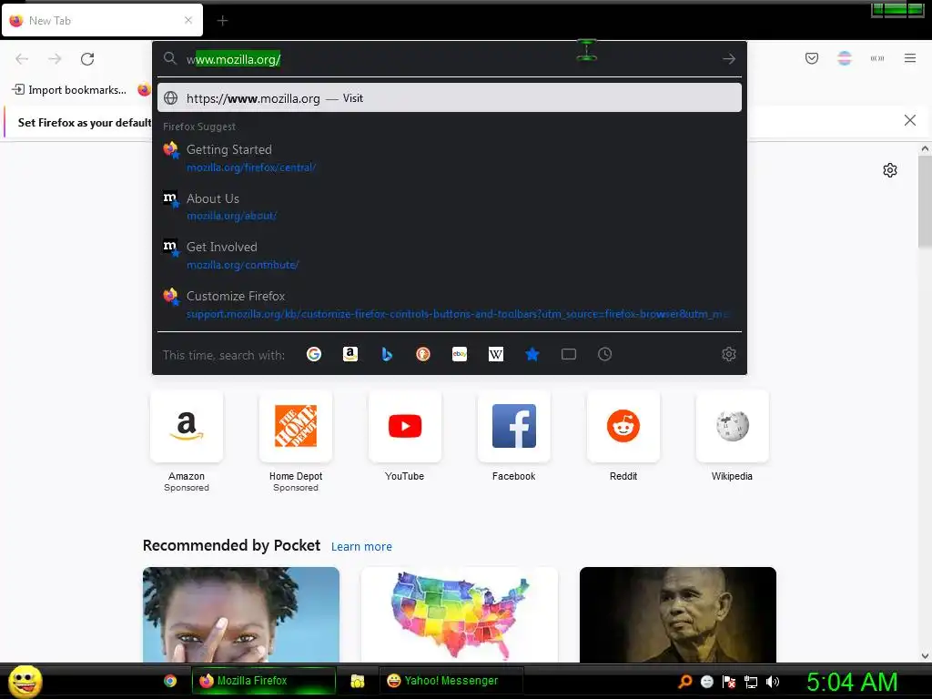Click the Firefox icon in bookmarks toolbar
The image size is (932, 699).
coord(144,90)
